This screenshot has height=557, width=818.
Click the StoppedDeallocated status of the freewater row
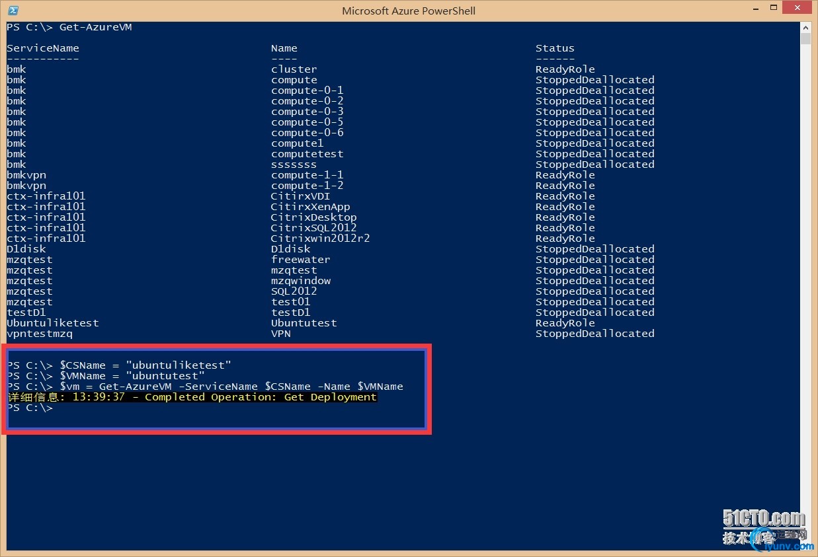point(595,260)
